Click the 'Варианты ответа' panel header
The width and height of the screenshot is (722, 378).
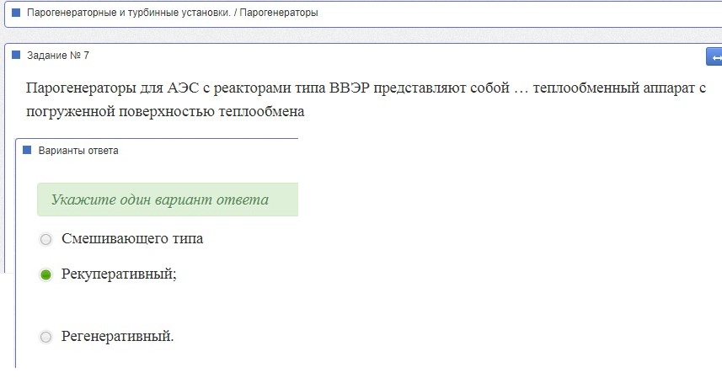point(78,151)
